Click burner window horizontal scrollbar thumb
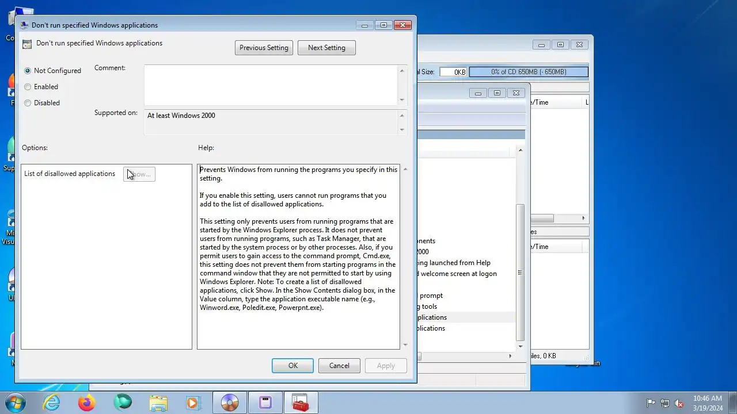 [x=542, y=218]
